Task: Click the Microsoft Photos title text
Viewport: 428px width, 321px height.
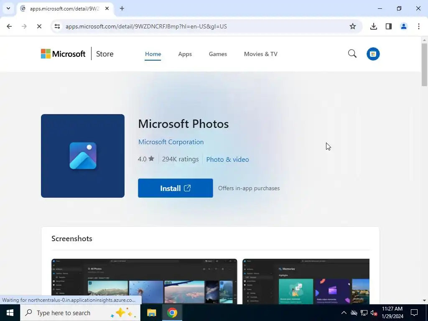Action: click(183, 124)
